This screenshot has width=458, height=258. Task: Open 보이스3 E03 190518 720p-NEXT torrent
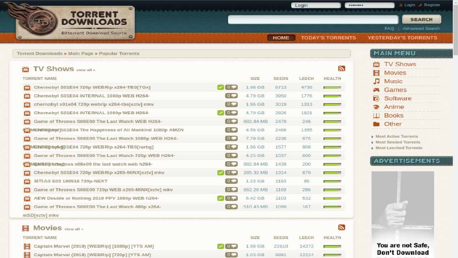coord(71,181)
